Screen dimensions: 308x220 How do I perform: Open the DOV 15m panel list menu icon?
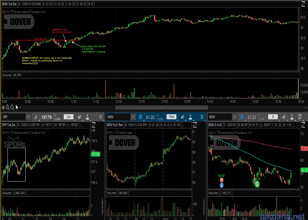tap(202, 117)
